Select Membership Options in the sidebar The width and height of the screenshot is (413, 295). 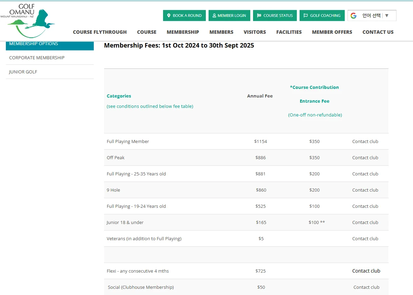(50, 45)
